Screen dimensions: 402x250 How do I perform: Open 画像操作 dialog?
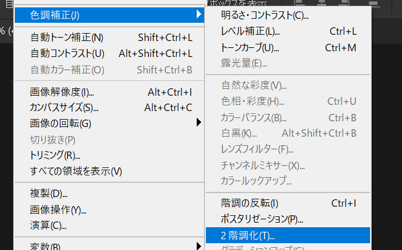click(x=58, y=210)
